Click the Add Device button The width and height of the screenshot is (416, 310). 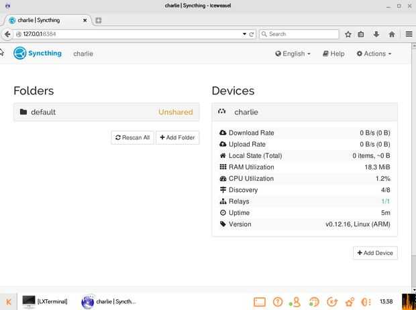pos(375,253)
